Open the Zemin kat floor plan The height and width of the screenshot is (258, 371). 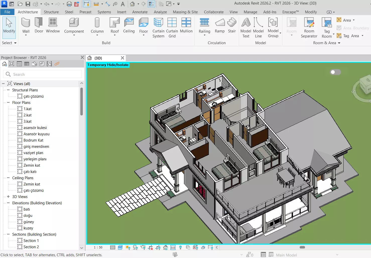pos(32,165)
